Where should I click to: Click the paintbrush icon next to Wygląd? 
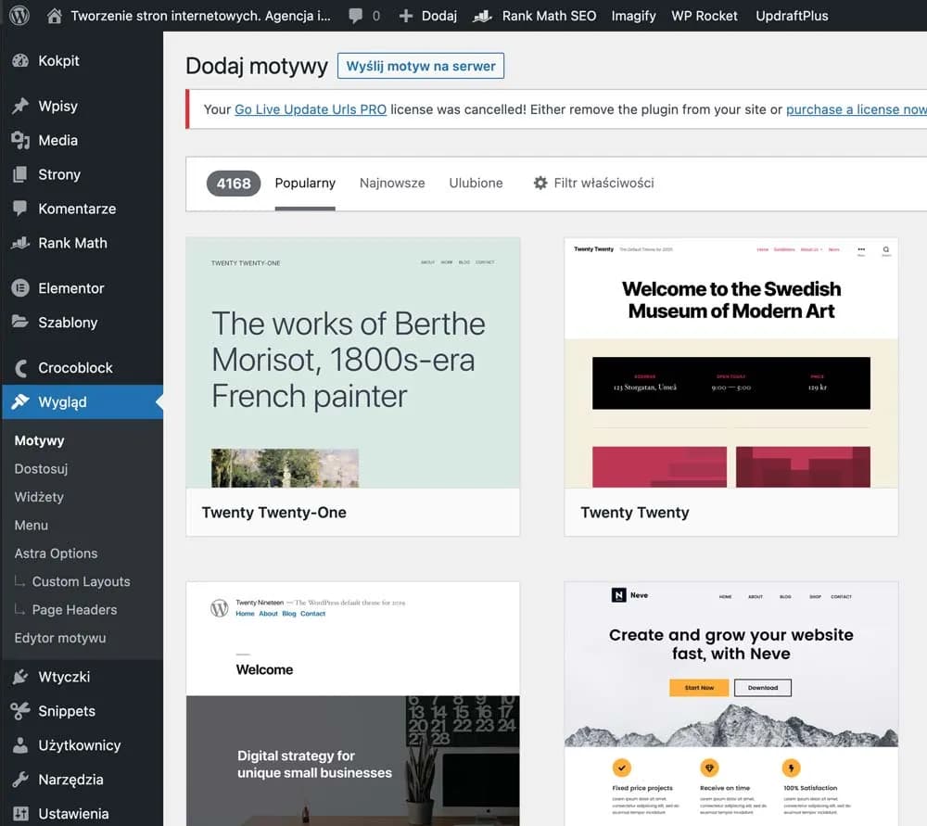tap(20, 401)
